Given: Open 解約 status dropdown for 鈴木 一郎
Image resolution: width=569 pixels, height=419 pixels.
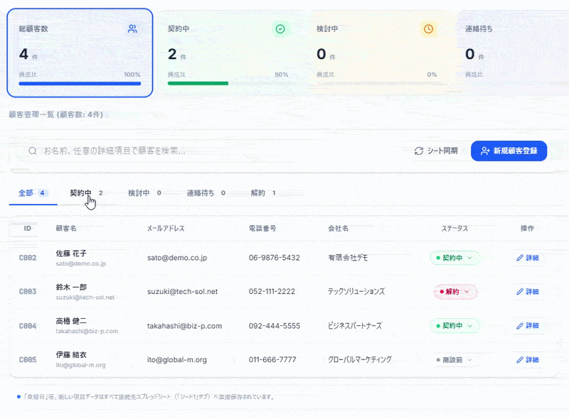Looking at the screenshot, I should click(455, 291).
